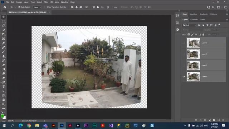Screen dimensions: 229x129
Task: Open the Search icon at top right
Action: tap(213, 7)
